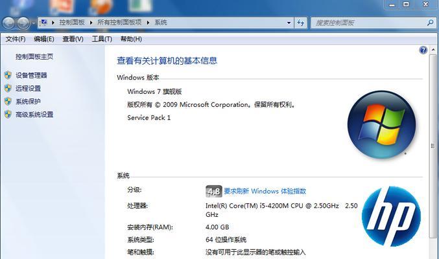Open help with blue question mark icon
The image size is (439, 259).
point(423,50)
